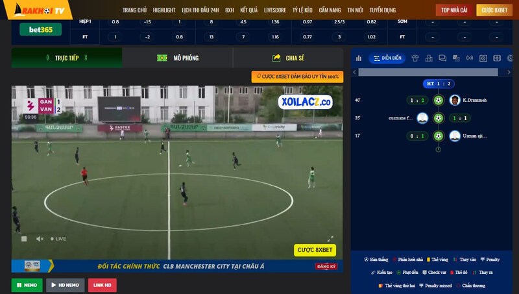Click the LIVE indicator in player

coord(58,239)
